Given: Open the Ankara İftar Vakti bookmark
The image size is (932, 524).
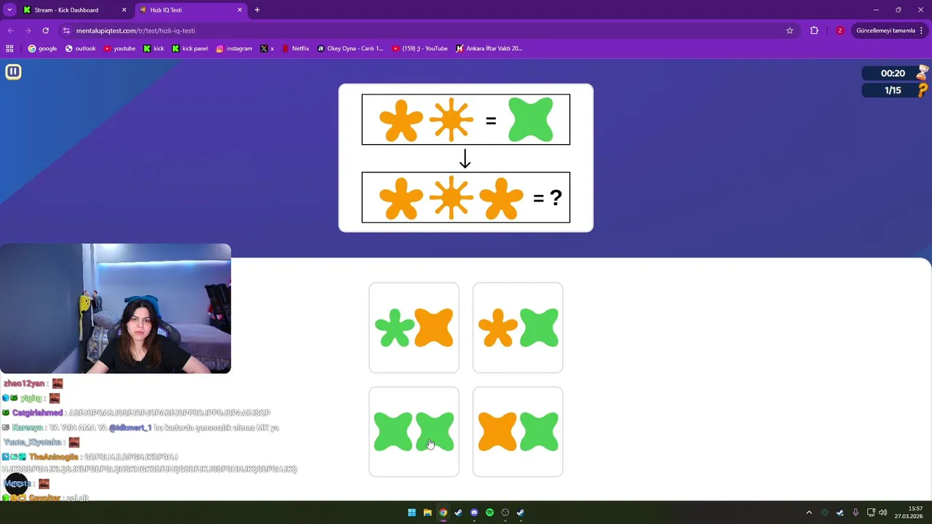Looking at the screenshot, I should click(489, 49).
